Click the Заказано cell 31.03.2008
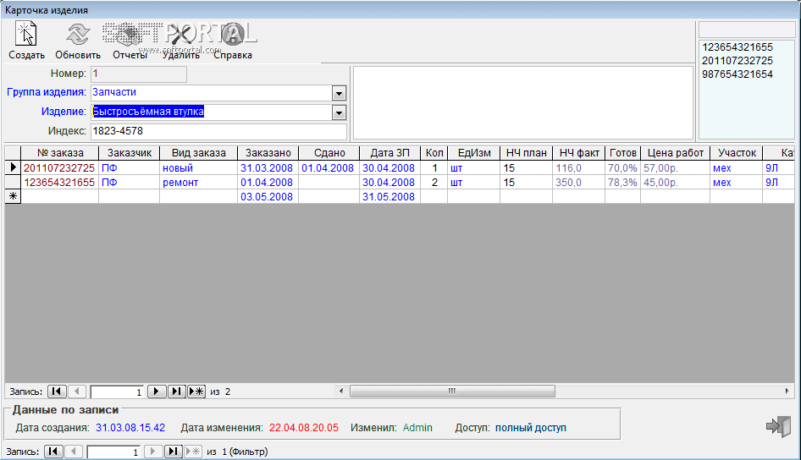This screenshot has height=460, width=801. click(268, 167)
